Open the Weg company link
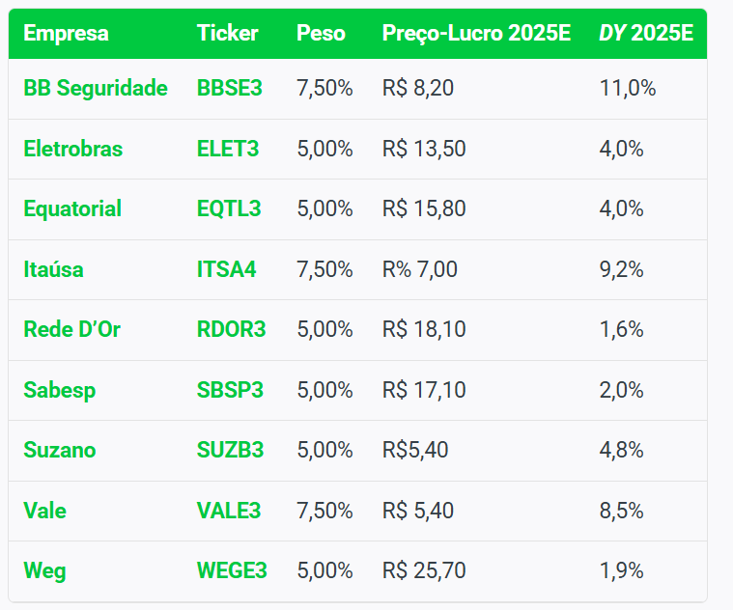Viewport: 733px width, 610px height. 44,571
